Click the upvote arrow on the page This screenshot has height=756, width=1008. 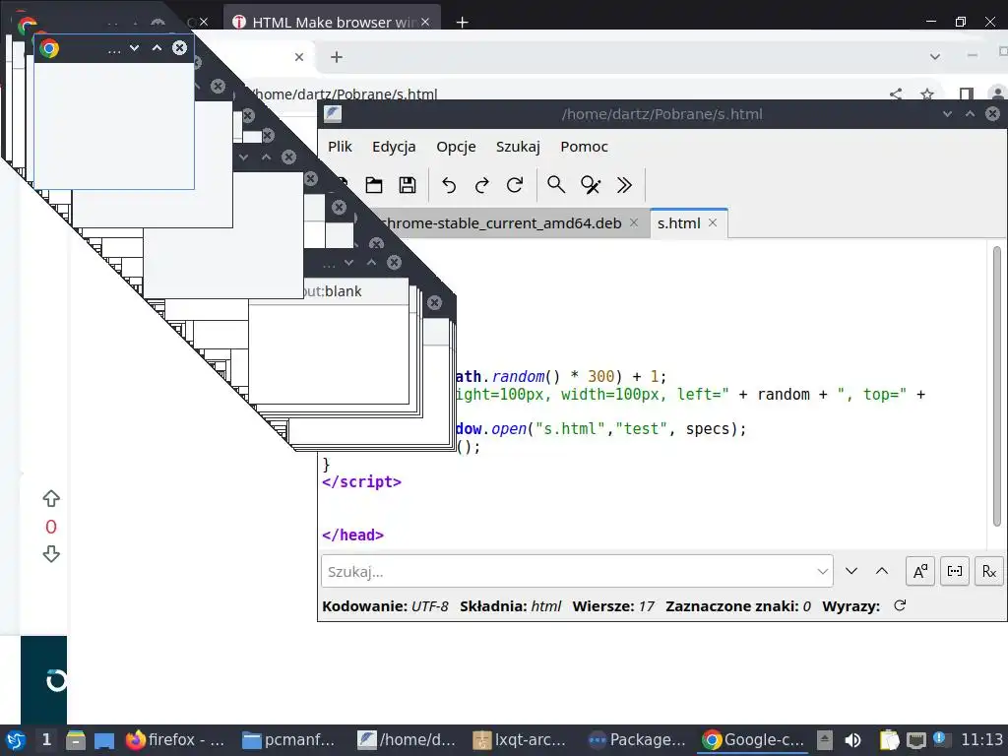point(51,498)
